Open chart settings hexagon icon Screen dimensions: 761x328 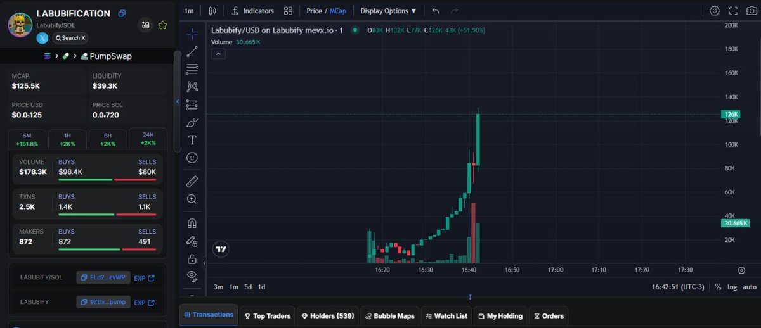[x=715, y=11]
